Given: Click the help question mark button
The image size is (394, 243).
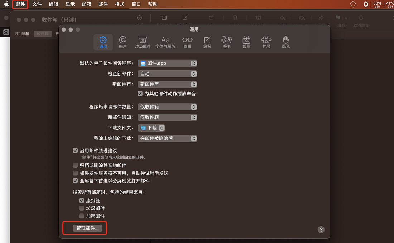Looking at the screenshot, I should coord(321,229).
